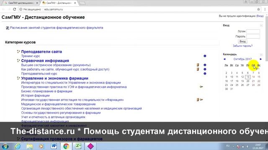The height and width of the screenshot is (150, 268).
Task: Click guest access icon for Как работать на сайте
Action: 198,69
